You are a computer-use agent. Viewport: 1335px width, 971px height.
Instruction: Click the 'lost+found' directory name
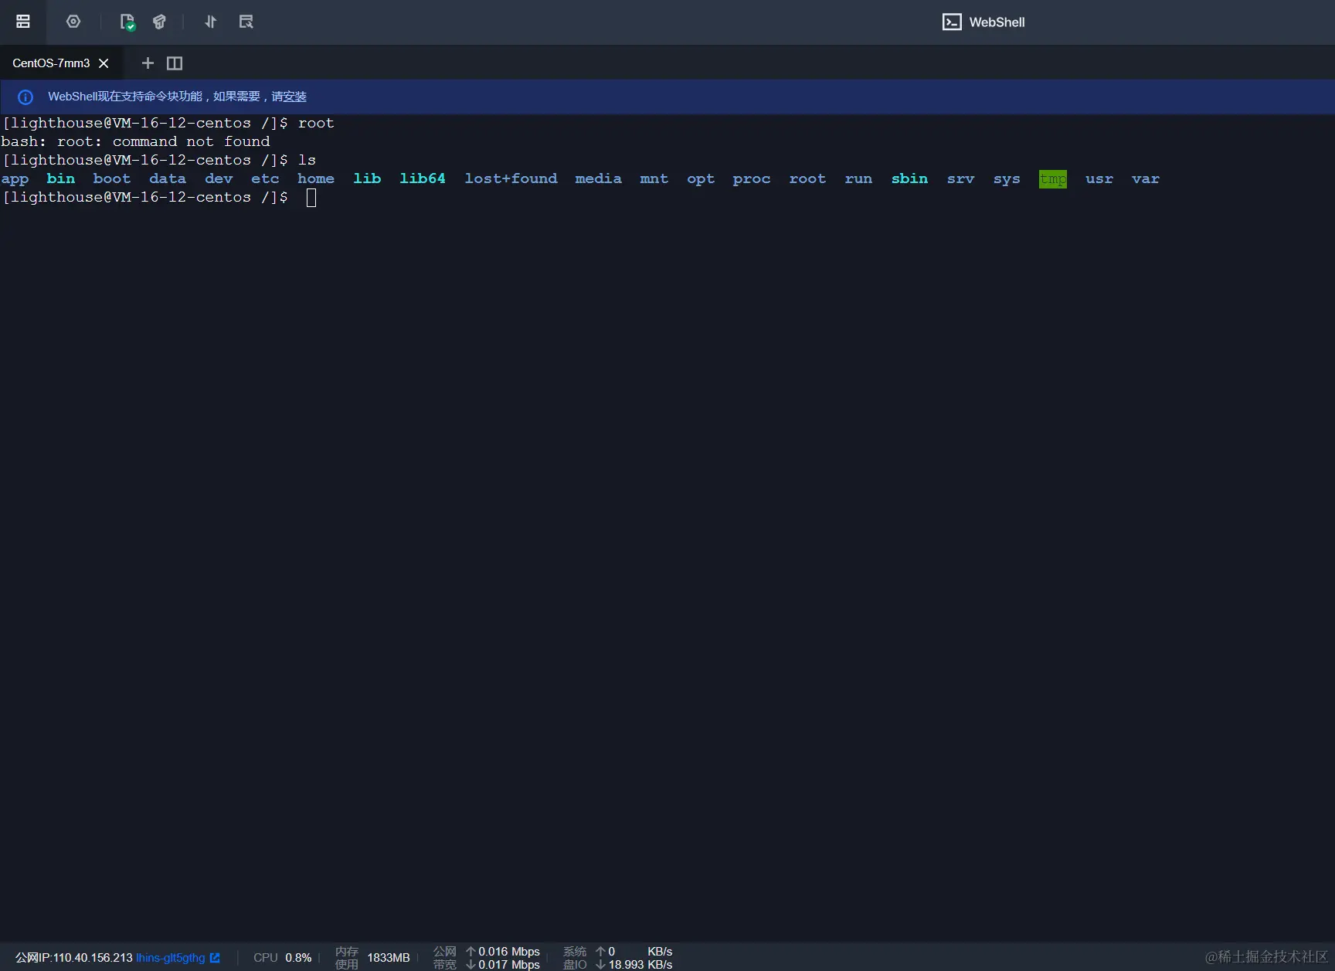click(x=511, y=179)
